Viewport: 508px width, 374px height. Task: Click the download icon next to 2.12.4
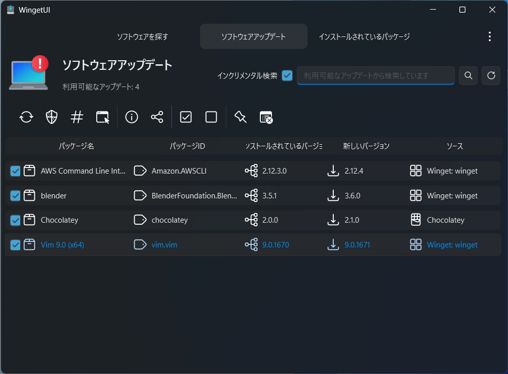click(333, 171)
